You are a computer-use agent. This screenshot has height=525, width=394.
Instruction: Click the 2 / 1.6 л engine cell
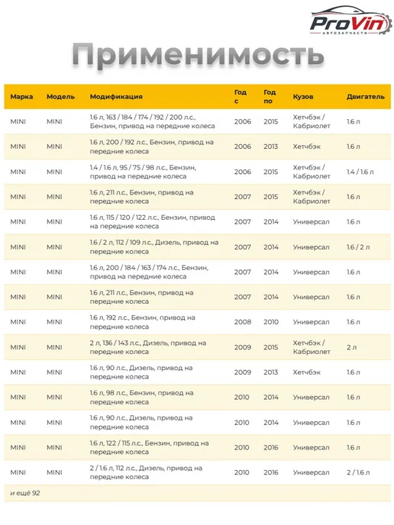click(358, 472)
